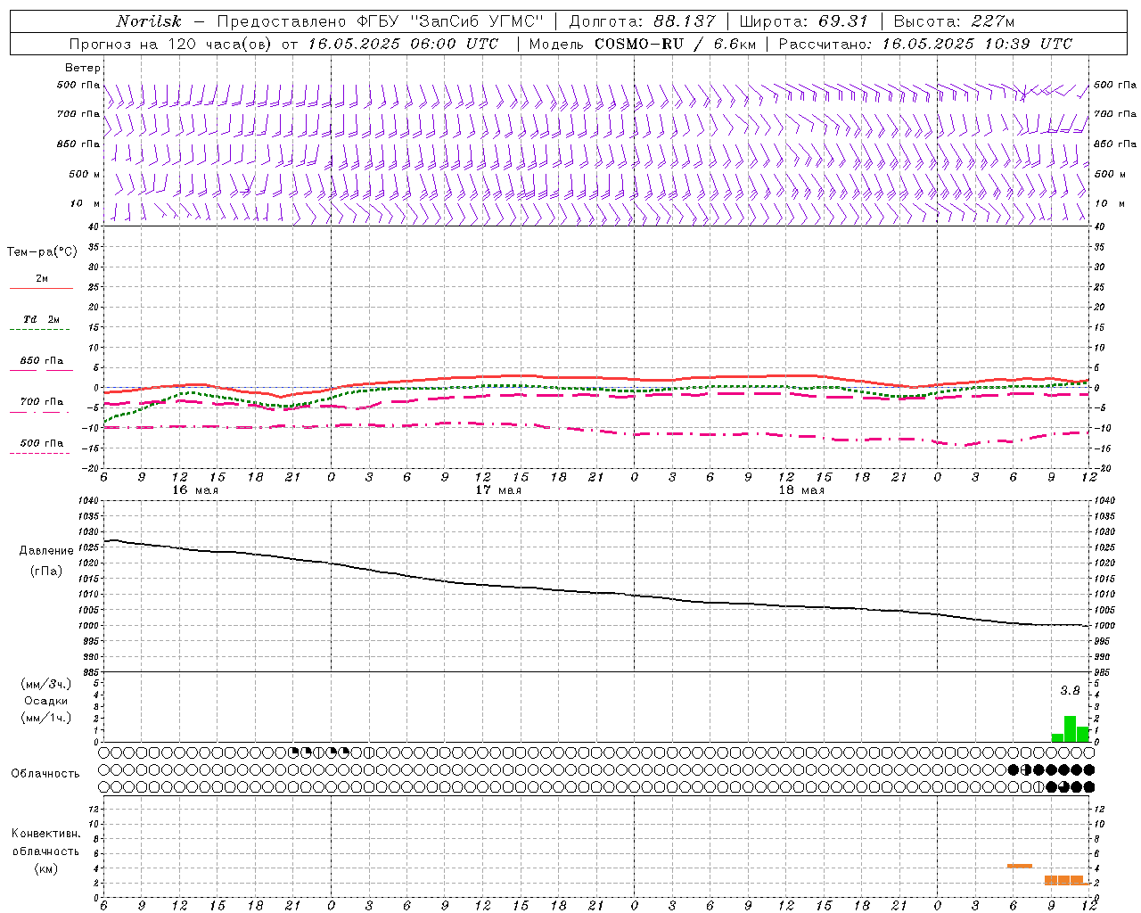Click the '10 м' wind level label at left
The height and width of the screenshot is (913, 1141).
(86, 203)
